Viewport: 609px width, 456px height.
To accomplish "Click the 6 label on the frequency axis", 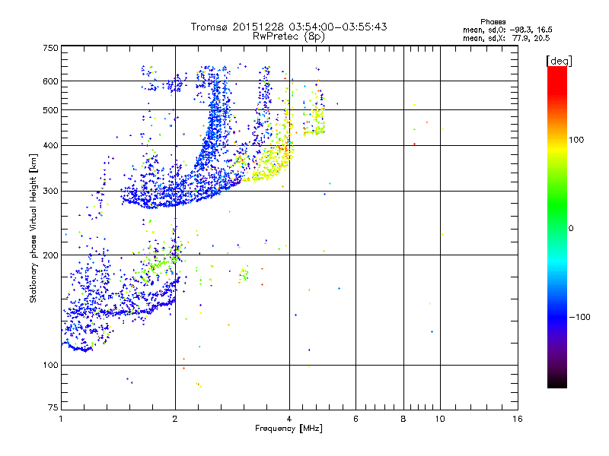I will point(356,420).
